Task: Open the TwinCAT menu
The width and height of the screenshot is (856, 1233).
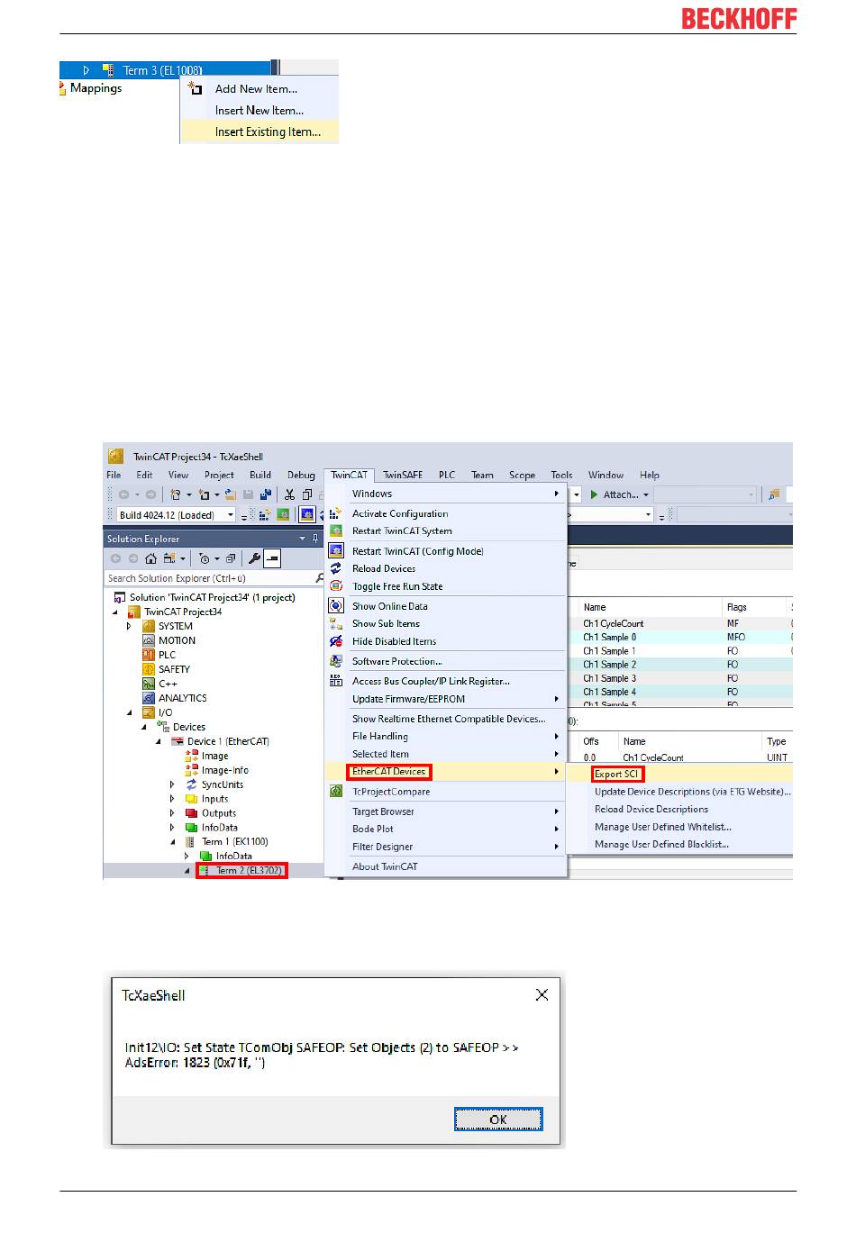Action: coord(349,475)
